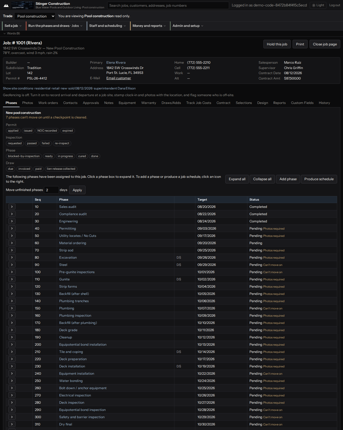Click the Steel row D$ draw marker
The image size is (343, 430).
click(179, 265)
